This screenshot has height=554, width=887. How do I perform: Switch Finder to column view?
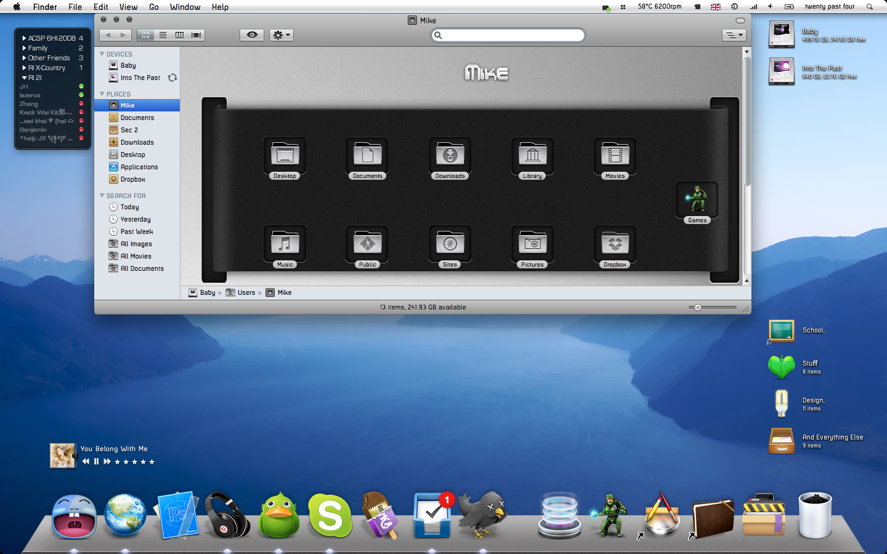[x=179, y=35]
